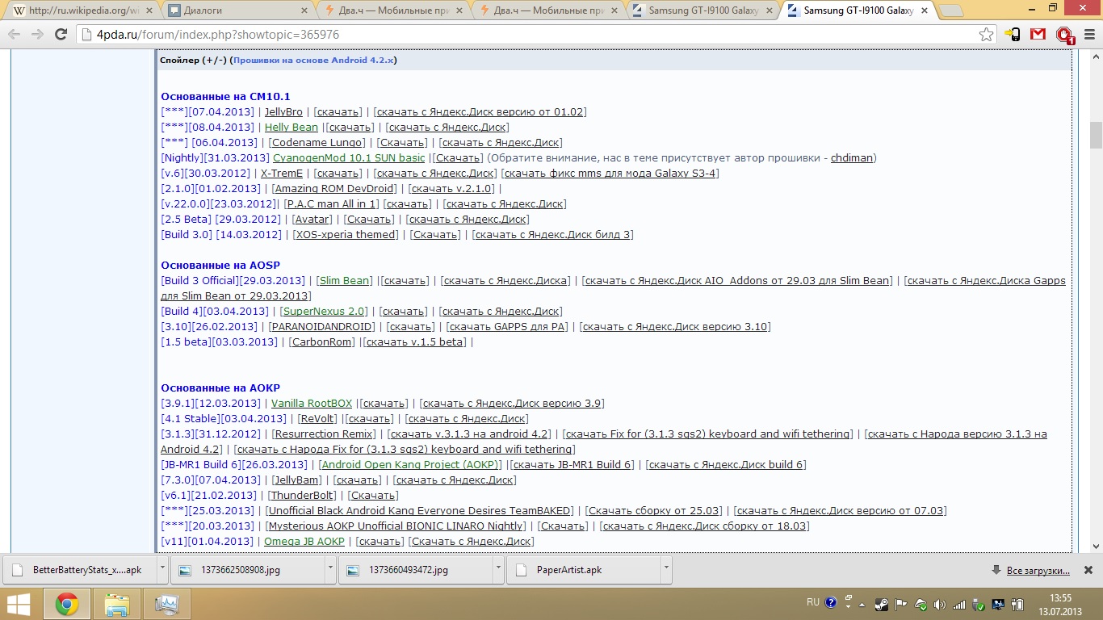Open the Chrome three-line menu
The height and width of the screenshot is (620, 1103).
click(1088, 35)
